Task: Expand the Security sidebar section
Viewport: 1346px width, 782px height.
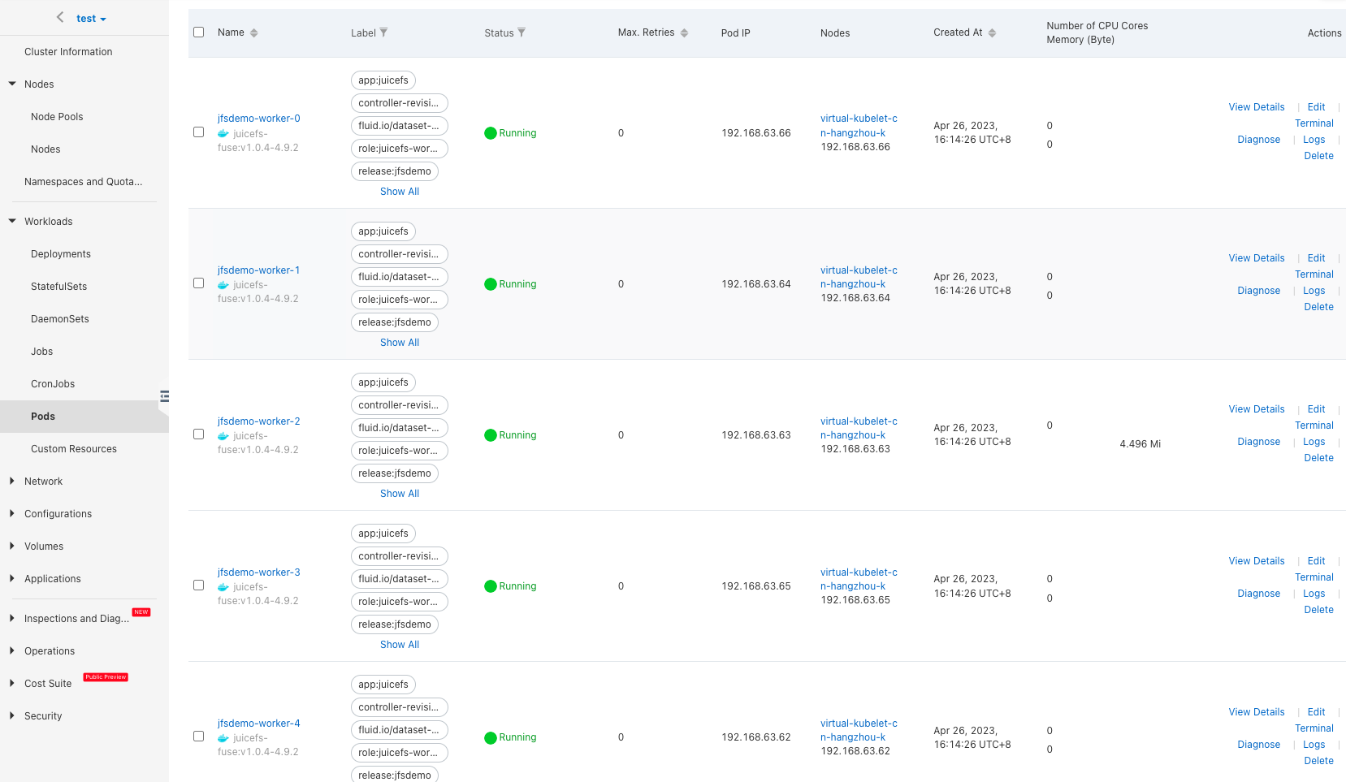Action: click(x=43, y=716)
